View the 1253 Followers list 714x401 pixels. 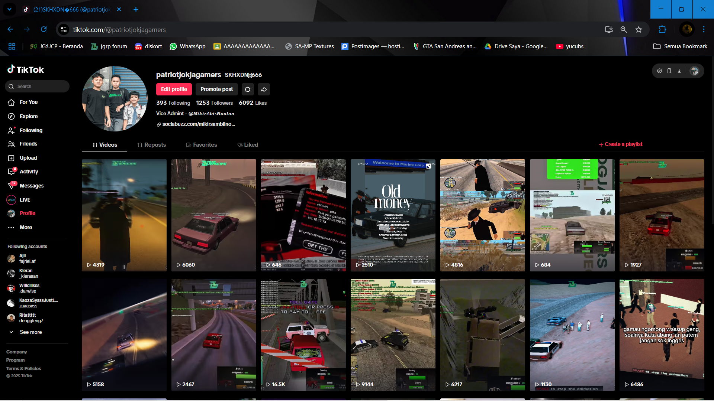215,103
